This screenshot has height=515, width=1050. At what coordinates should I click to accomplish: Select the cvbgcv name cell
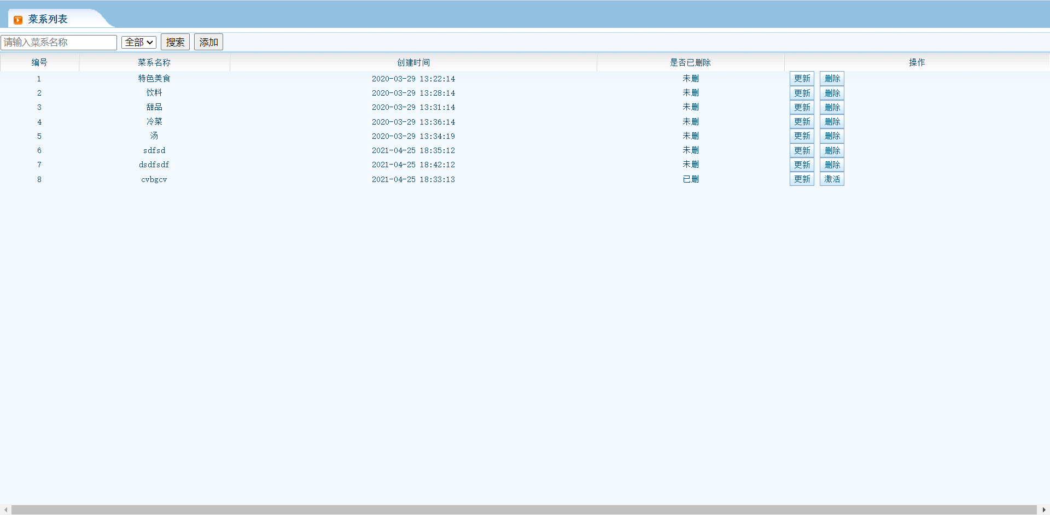click(x=154, y=179)
